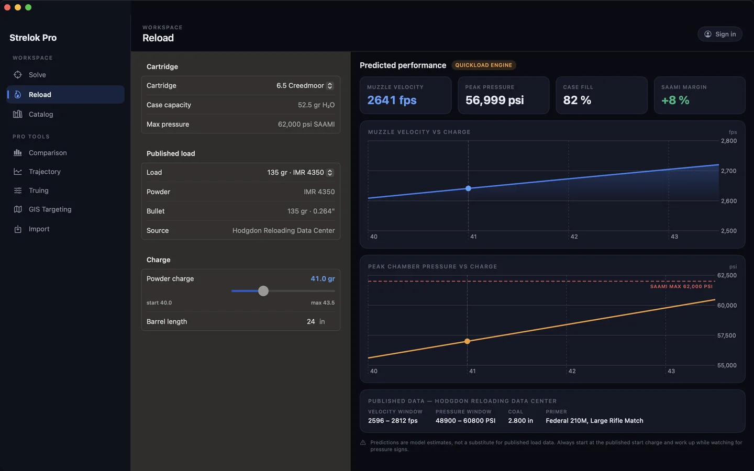754x471 pixels.
Task: Open the Import page
Action: pyautogui.click(x=65, y=229)
